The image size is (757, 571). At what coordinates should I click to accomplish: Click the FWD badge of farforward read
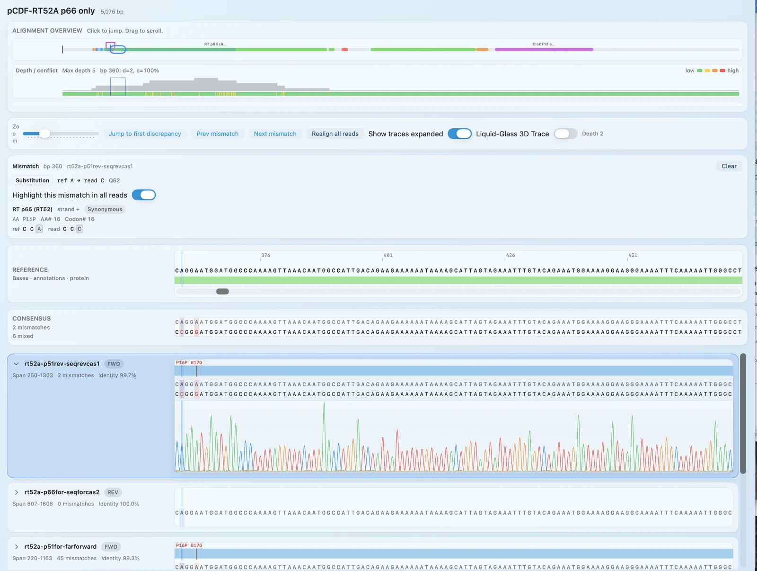tap(111, 547)
